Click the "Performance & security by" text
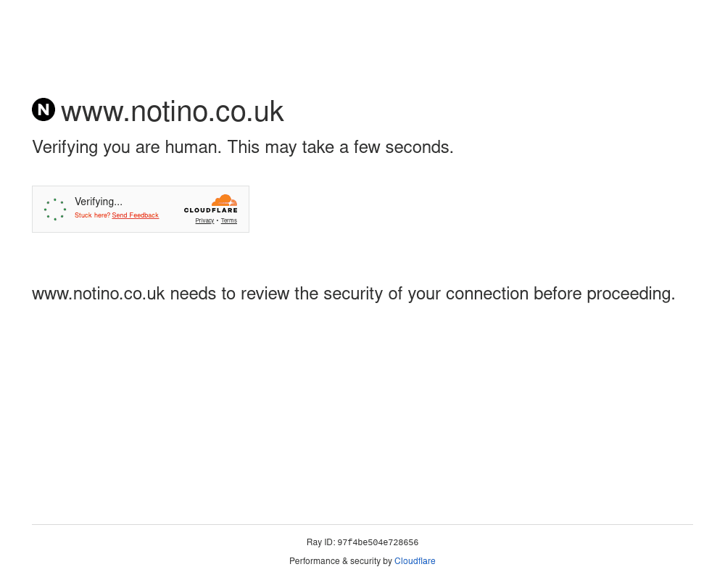The width and height of the screenshot is (725, 580). click(340, 561)
